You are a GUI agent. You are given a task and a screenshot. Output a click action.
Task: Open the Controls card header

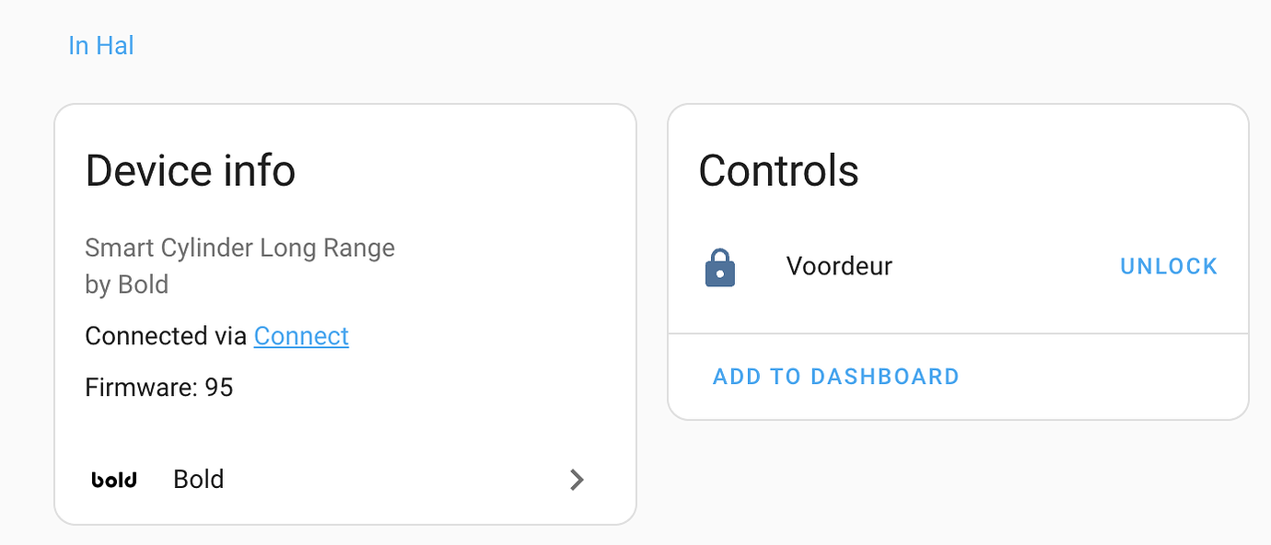(778, 171)
